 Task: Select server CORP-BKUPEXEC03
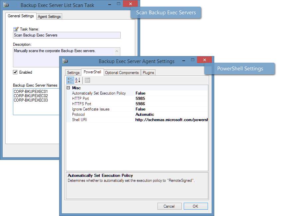click(31, 100)
